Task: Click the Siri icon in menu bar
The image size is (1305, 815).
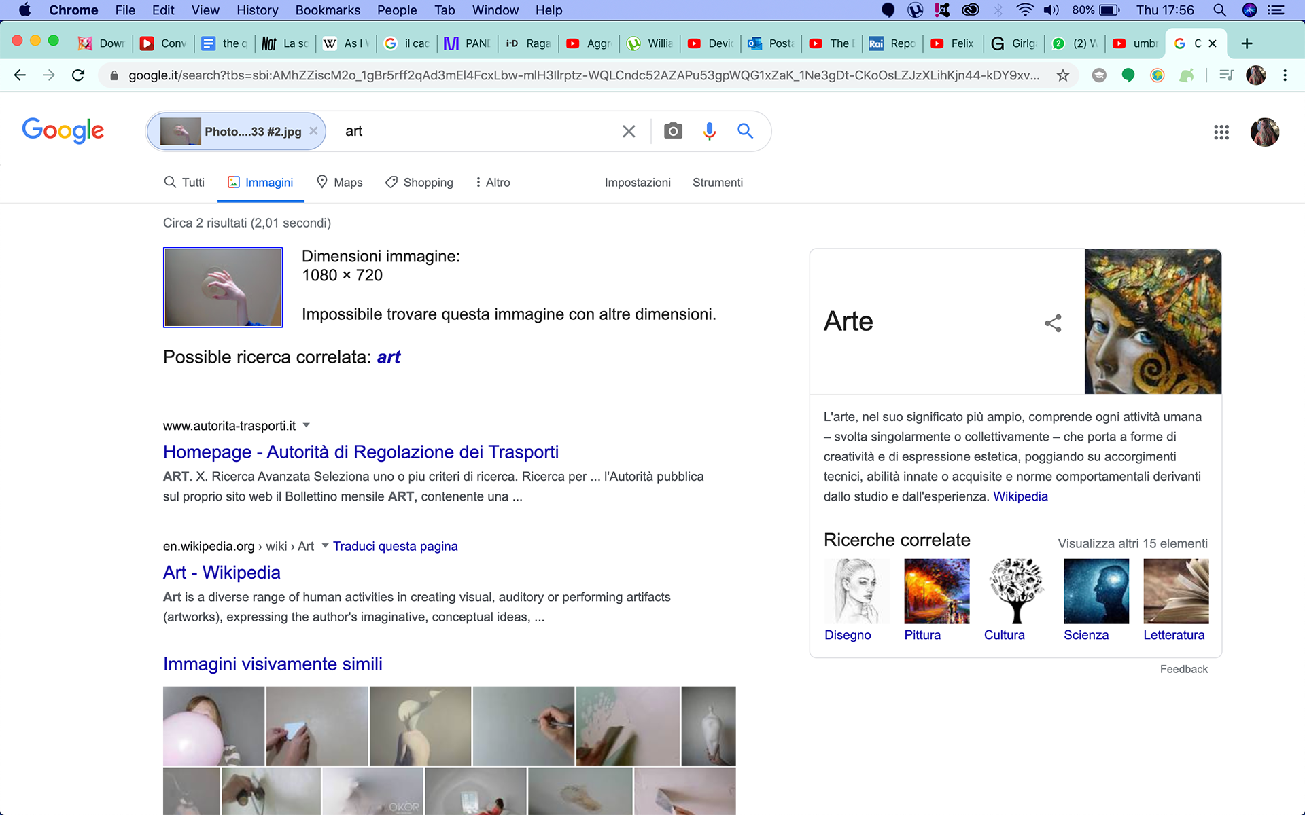Action: tap(1249, 10)
